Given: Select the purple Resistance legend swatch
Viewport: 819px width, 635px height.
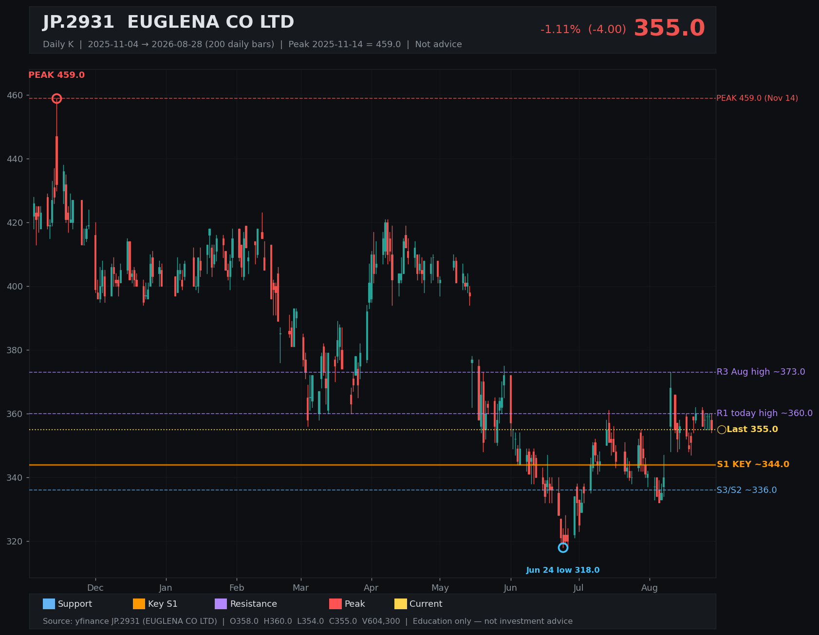Looking at the screenshot, I should click(x=221, y=604).
